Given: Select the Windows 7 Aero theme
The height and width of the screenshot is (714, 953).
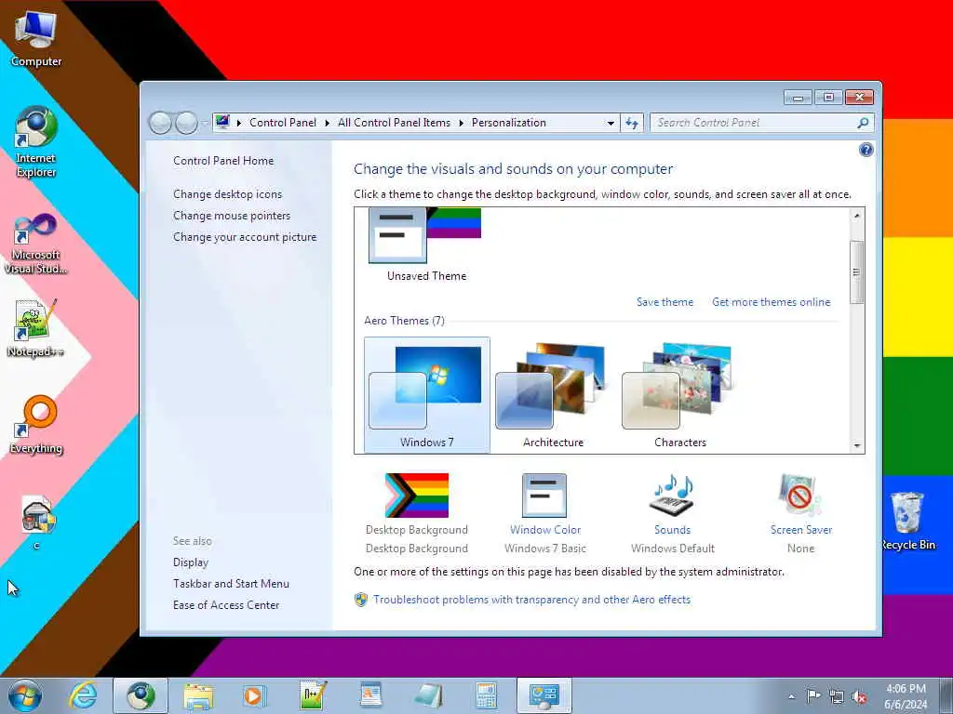Looking at the screenshot, I should tap(426, 394).
